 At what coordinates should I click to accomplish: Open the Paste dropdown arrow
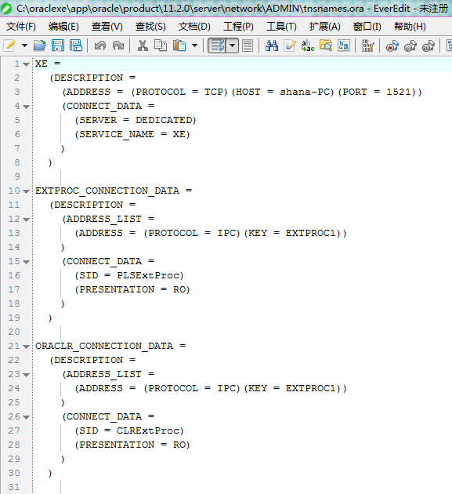click(x=195, y=45)
